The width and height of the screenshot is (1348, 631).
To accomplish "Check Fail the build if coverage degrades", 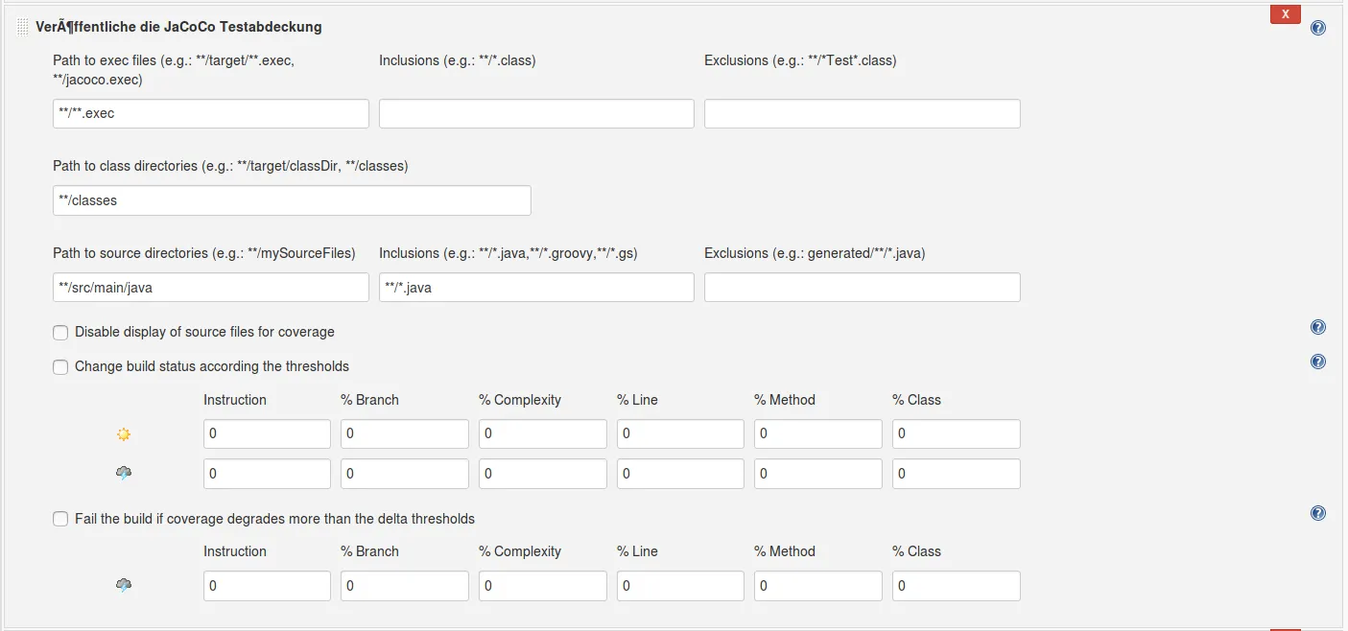I will 60,519.
